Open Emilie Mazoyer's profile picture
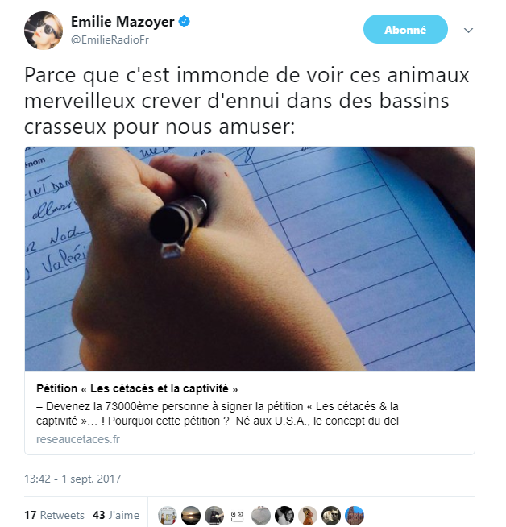Viewport: 506px width, 527px height. click(44, 31)
